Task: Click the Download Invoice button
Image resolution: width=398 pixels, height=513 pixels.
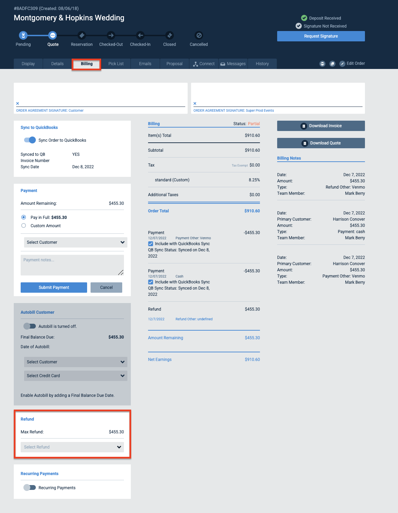Action: click(321, 126)
